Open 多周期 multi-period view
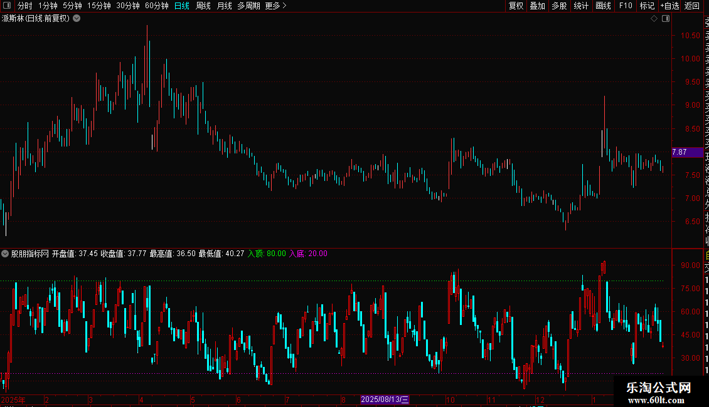The image size is (709, 407). click(248, 6)
